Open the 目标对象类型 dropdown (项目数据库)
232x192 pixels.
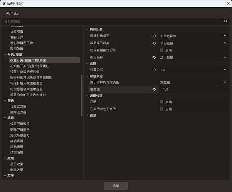(193, 36)
